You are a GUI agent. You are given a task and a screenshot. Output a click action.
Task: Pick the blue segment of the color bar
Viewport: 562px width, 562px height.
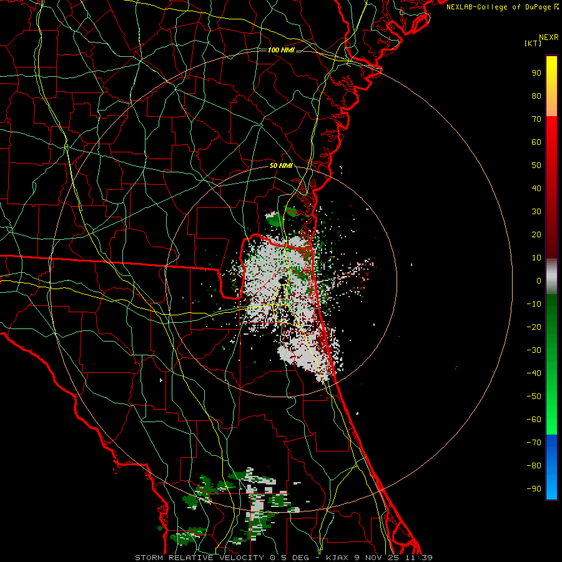click(551, 466)
